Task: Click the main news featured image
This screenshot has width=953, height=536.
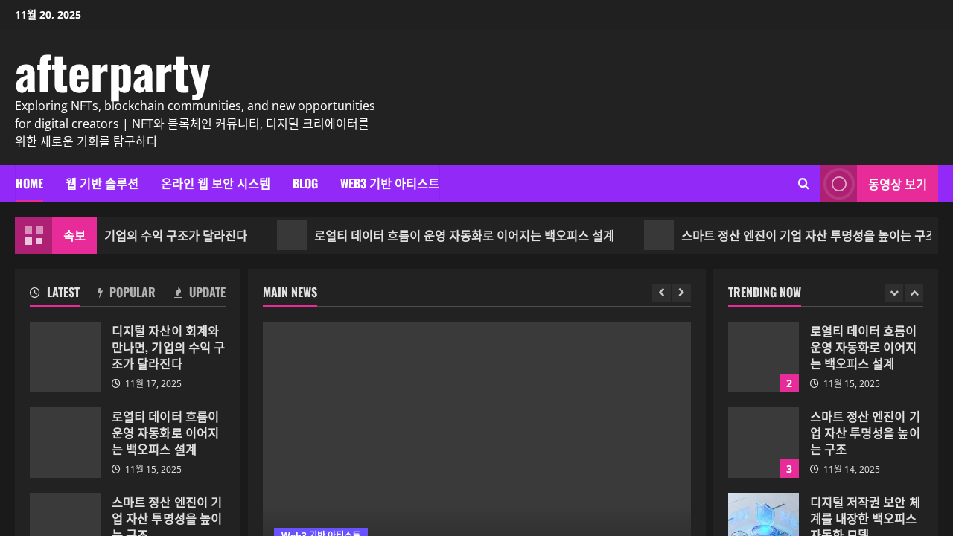Action: click(x=476, y=424)
